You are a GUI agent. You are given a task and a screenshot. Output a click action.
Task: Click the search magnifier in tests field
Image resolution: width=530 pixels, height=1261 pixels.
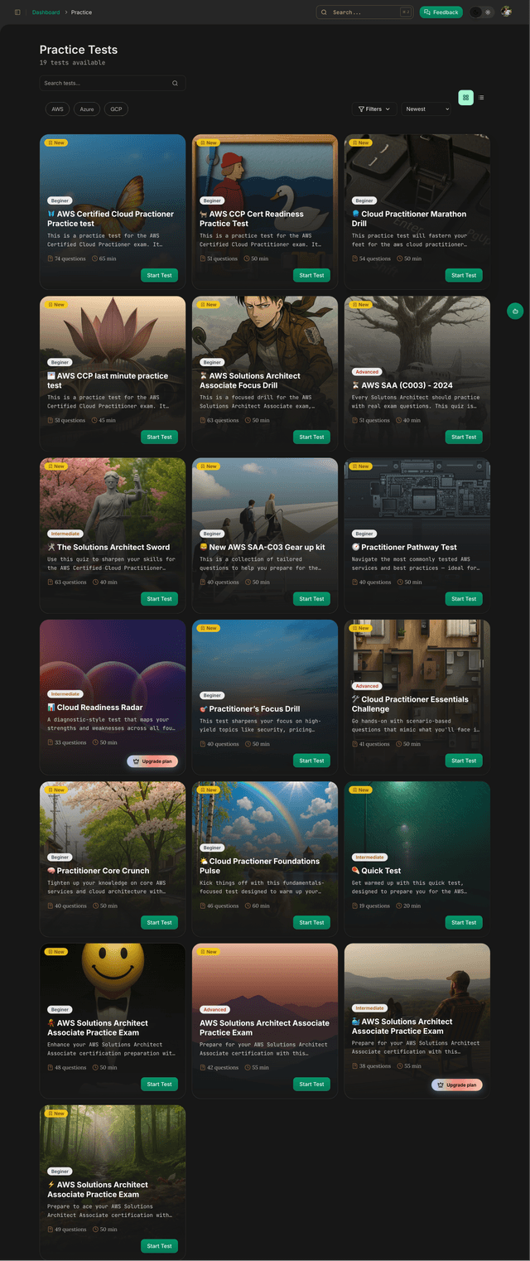click(x=175, y=84)
